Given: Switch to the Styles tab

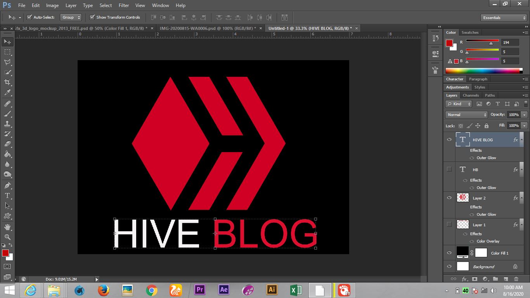Looking at the screenshot, I should tap(480, 87).
